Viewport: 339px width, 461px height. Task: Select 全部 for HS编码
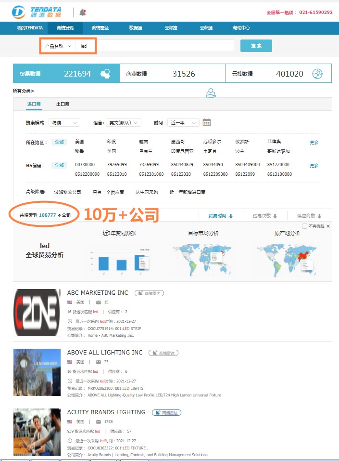pos(59,165)
